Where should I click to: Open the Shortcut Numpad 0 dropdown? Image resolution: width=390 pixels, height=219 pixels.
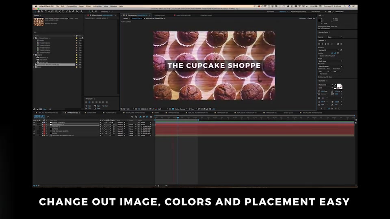tap(328, 50)
